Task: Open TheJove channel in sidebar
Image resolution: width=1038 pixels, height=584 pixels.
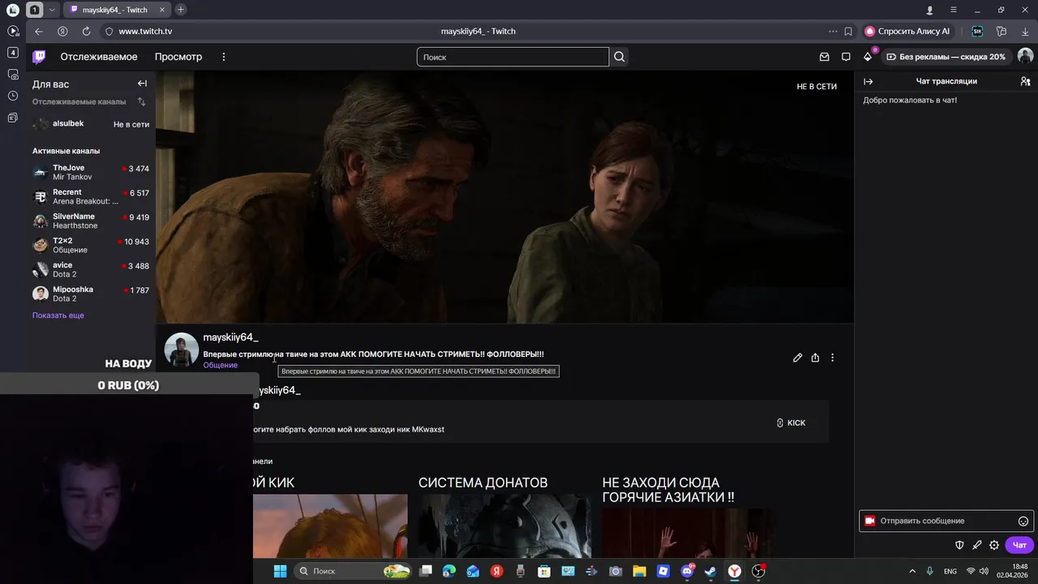Action: click(x=91, y=172)
